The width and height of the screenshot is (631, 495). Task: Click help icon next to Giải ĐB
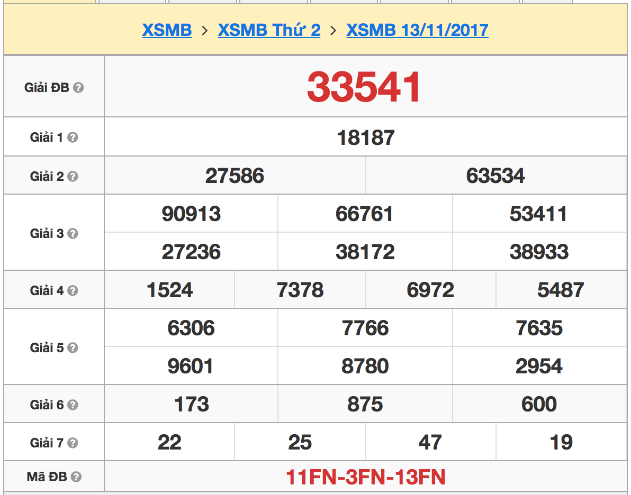pos(78,88)
